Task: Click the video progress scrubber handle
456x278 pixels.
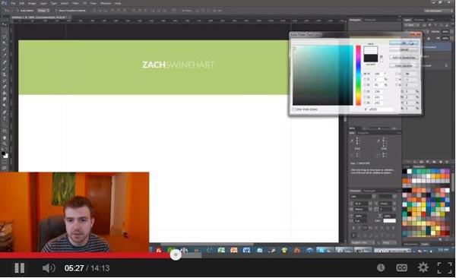Action: [176, 254]
